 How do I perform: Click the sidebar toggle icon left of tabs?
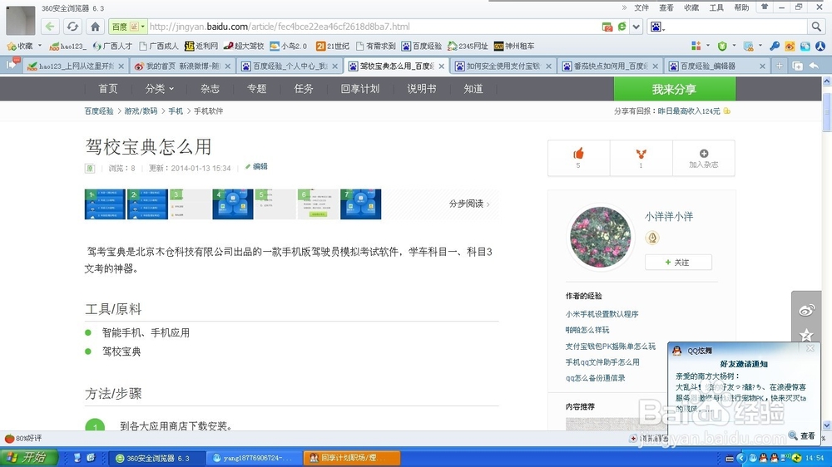[x=12, y=65]
